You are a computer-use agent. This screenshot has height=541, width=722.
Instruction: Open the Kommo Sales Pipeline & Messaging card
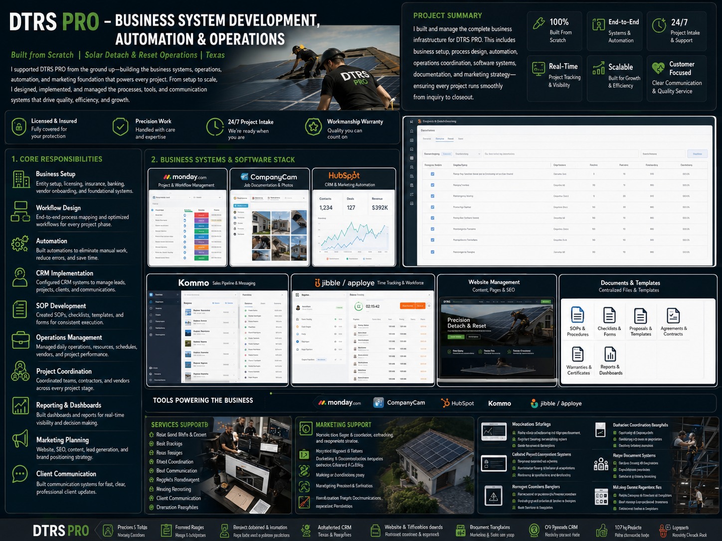point(217,330)
